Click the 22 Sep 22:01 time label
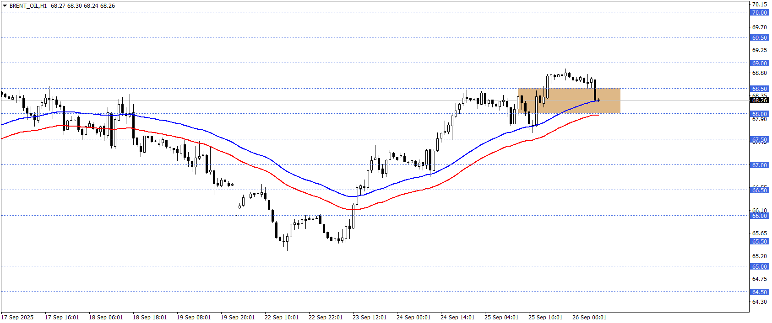 point(326,317)
